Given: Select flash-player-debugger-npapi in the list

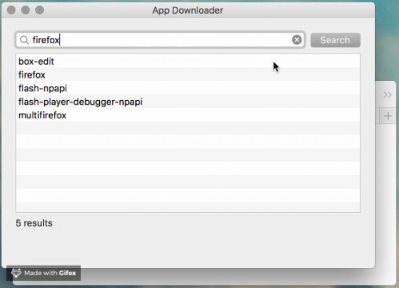Looking at the screenshot, I should coord(188,102).
